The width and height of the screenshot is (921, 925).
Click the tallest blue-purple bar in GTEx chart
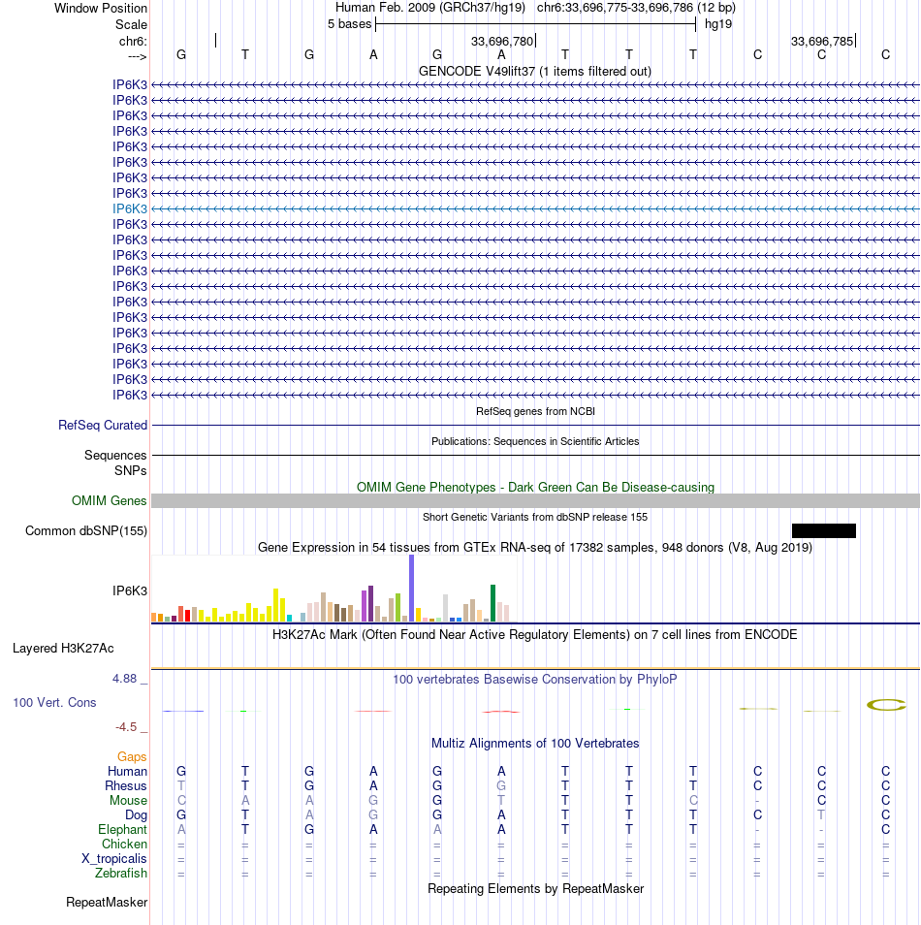411,589
